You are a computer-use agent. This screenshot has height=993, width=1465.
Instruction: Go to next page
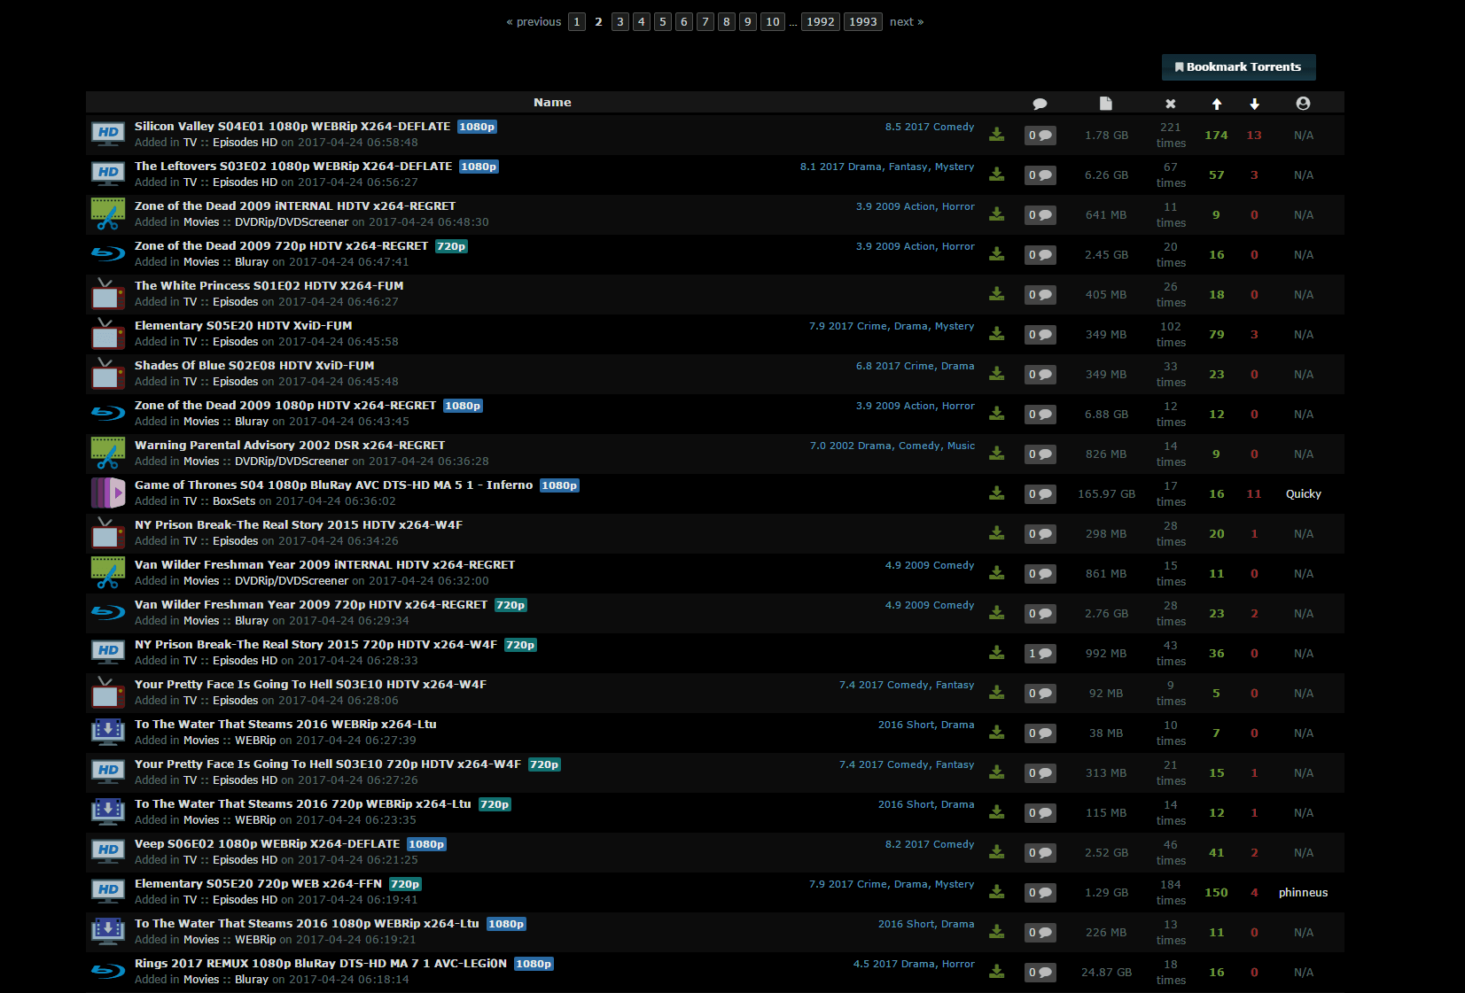tap(907, 22)
